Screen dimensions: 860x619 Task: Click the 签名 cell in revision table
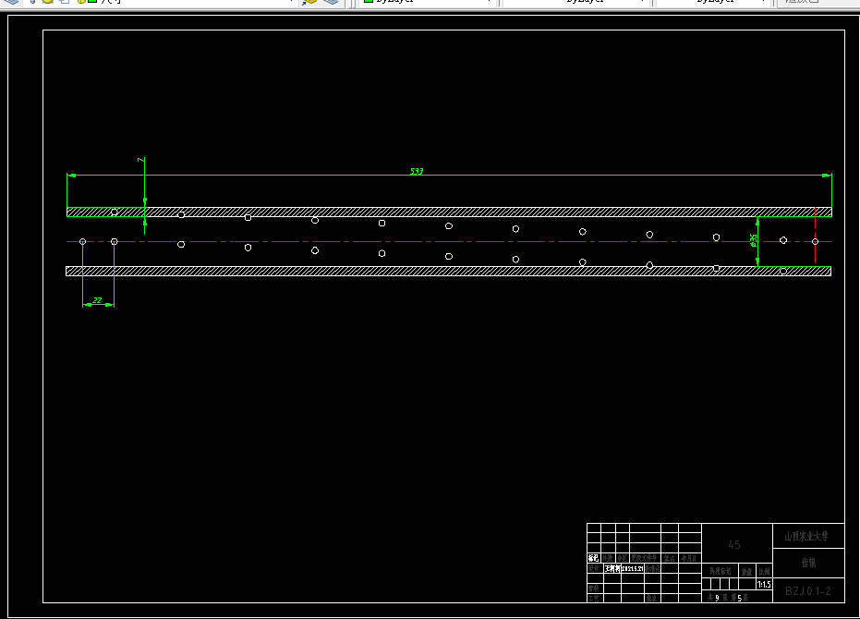[669, 559]
